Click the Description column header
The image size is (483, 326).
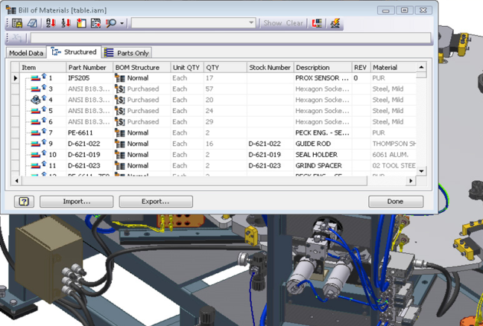pyautogui.click(x=323, y=67)
